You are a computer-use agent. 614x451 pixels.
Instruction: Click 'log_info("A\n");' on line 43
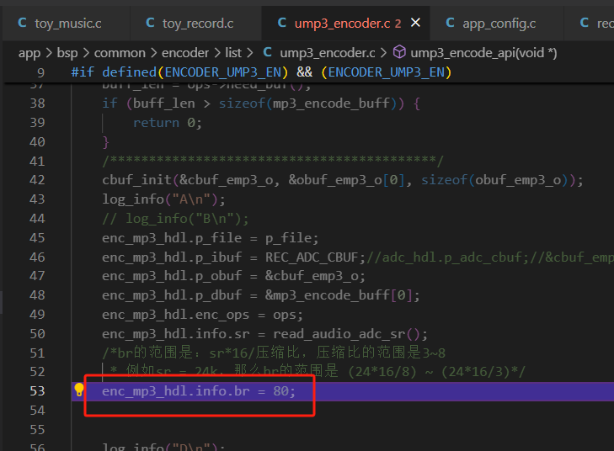click(x=163, y=199)
